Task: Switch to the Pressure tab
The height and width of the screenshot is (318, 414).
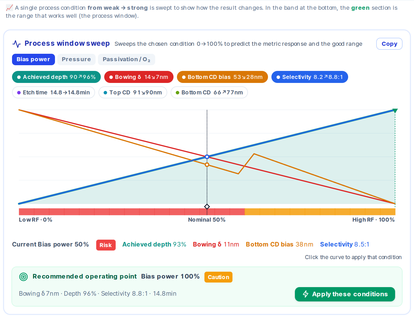Action: pyautogui.click(x=76, y=59)
